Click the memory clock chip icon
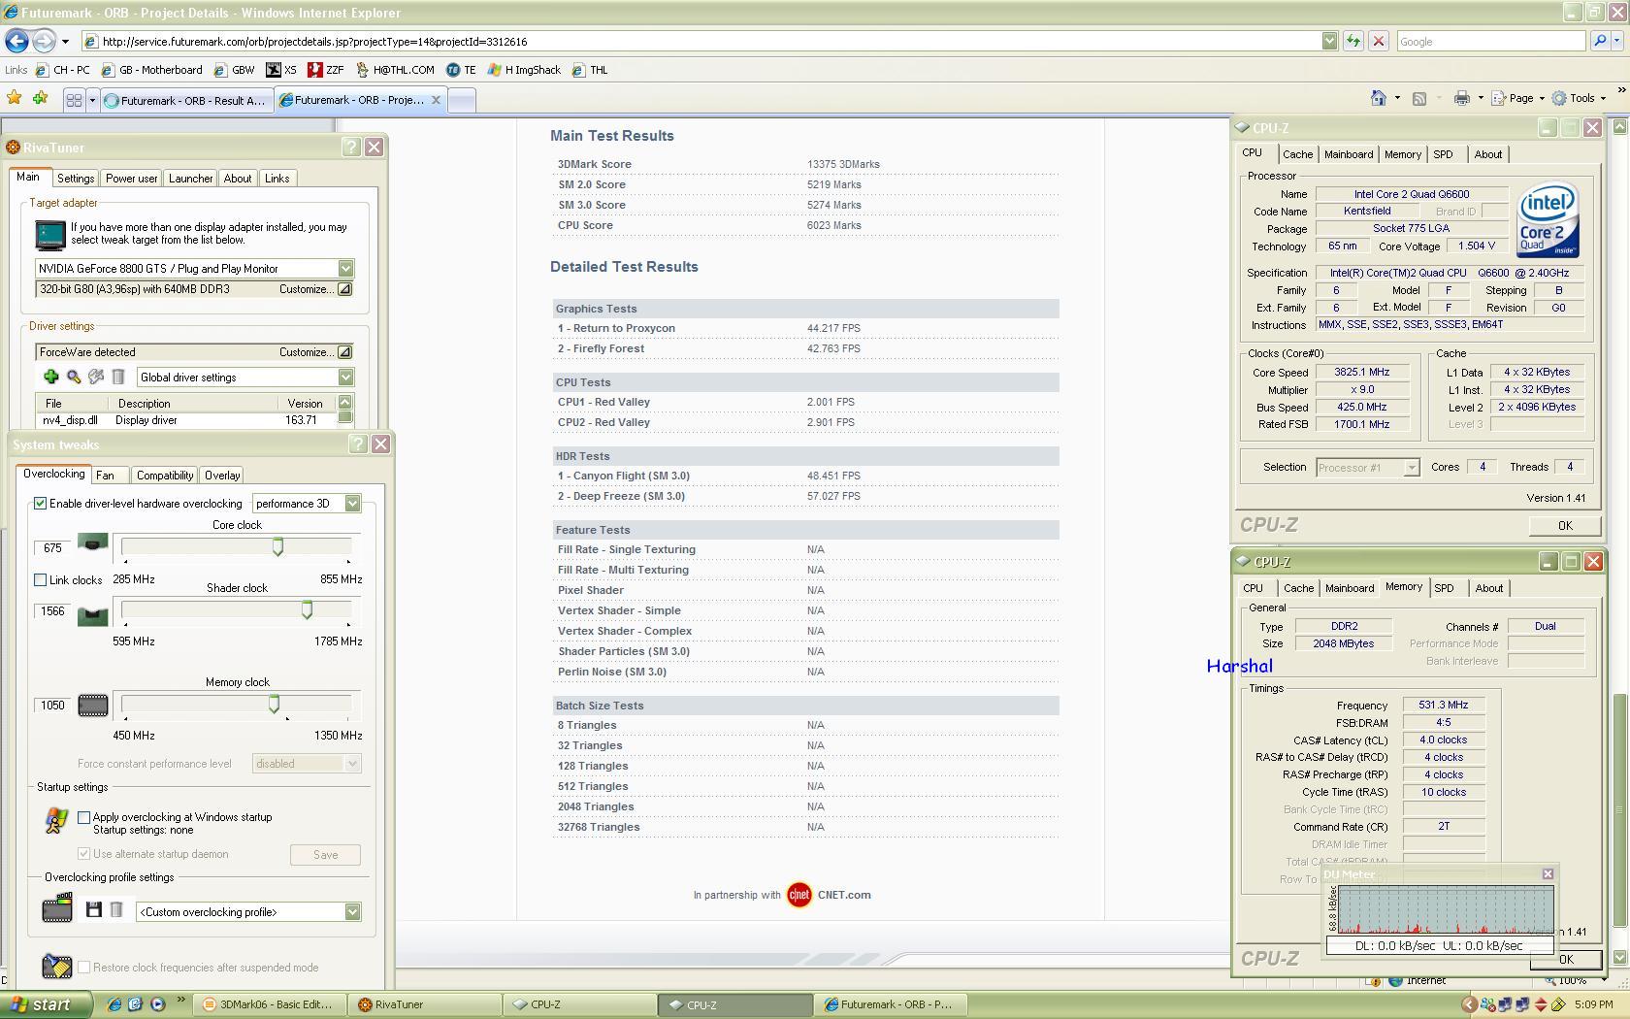 tap(92, 706)
